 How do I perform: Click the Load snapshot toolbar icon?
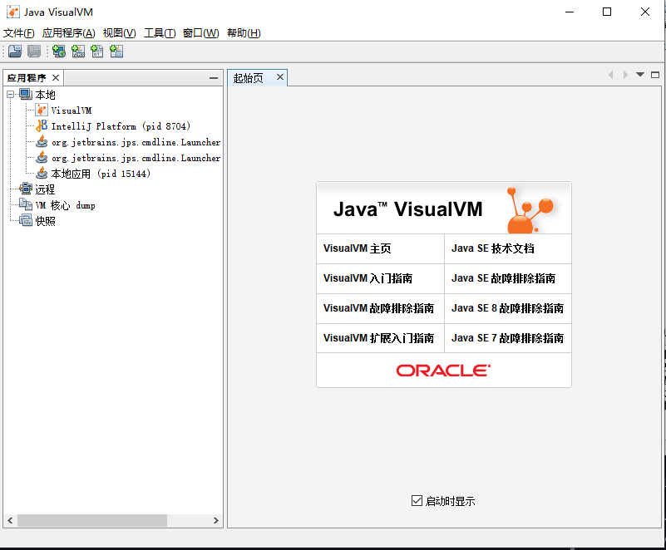coord(15,52)
